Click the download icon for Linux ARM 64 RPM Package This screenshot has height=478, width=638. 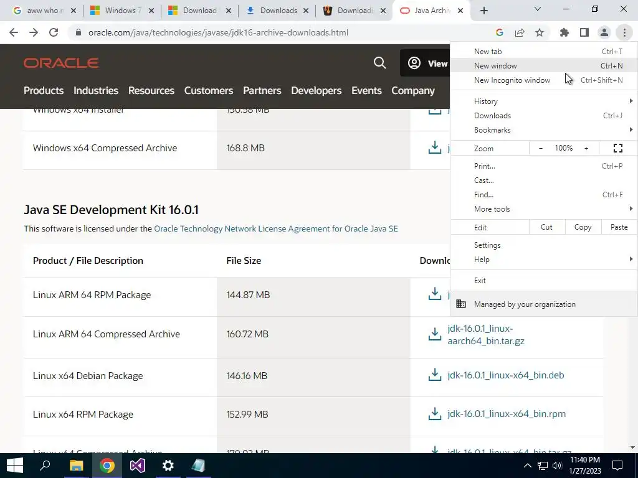coord(434,294)
